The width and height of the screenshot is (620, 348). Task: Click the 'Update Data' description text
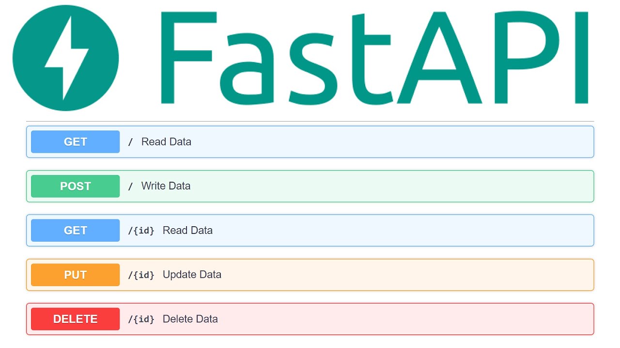coord(192,275)
